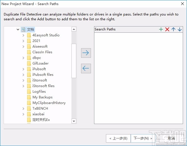Click the red X remove path icon
This screenshot has width=187, height=146.
[167, 29]
